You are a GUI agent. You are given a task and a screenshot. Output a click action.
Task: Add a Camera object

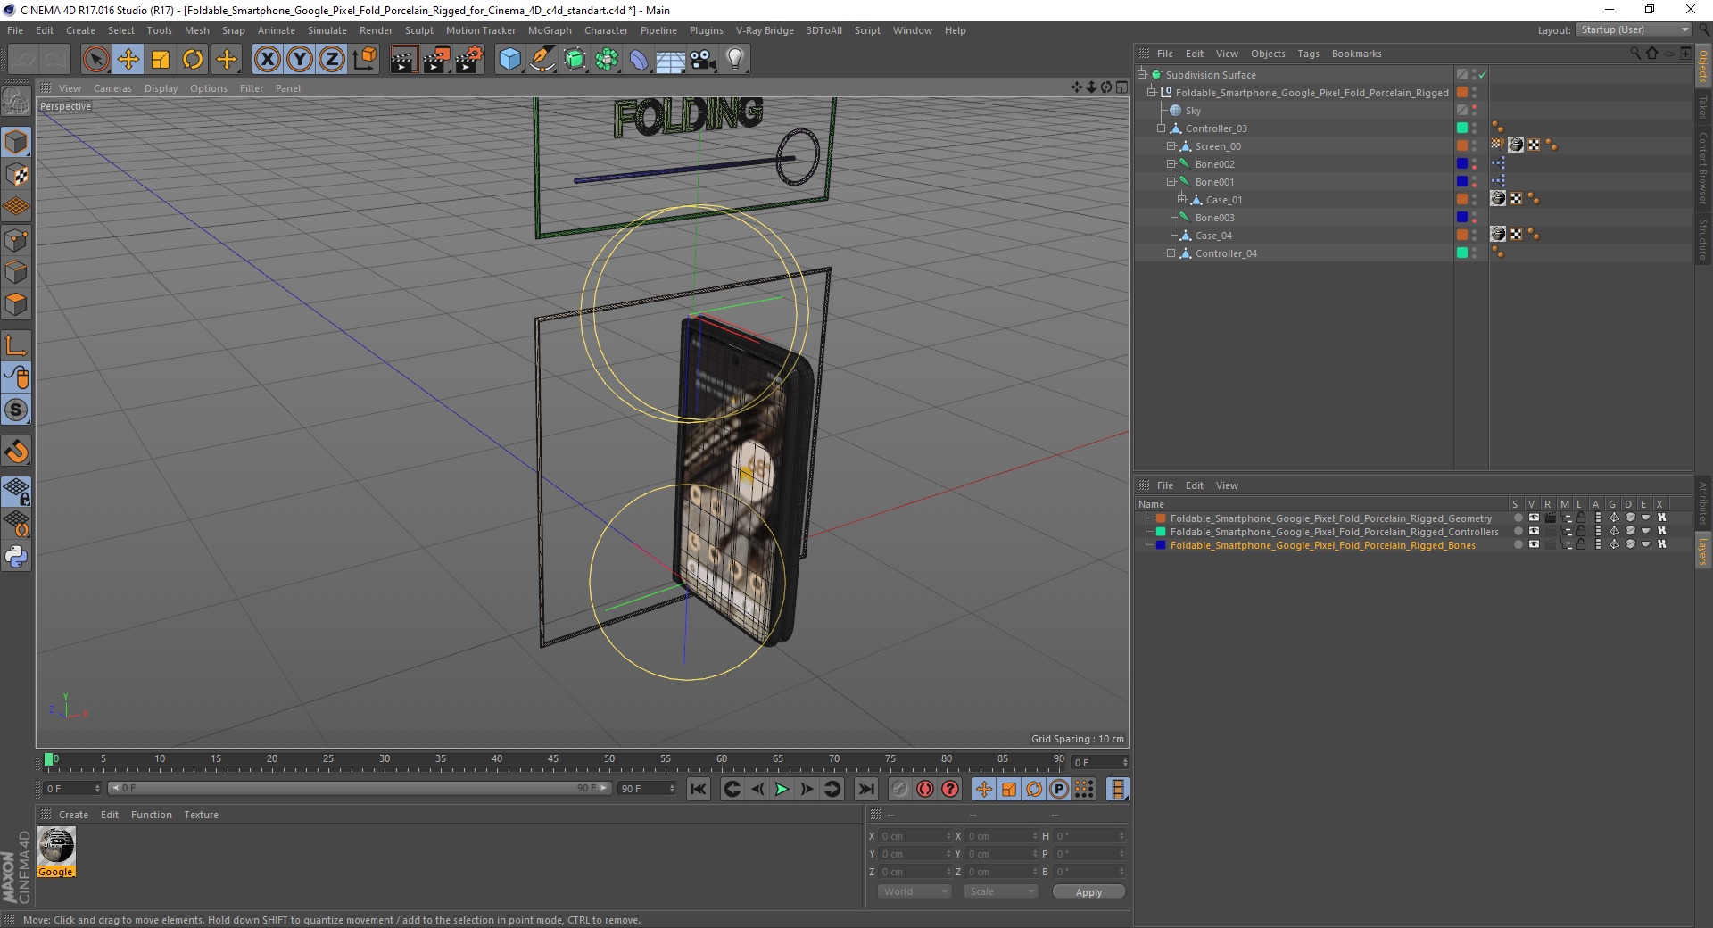coord(702,60)
